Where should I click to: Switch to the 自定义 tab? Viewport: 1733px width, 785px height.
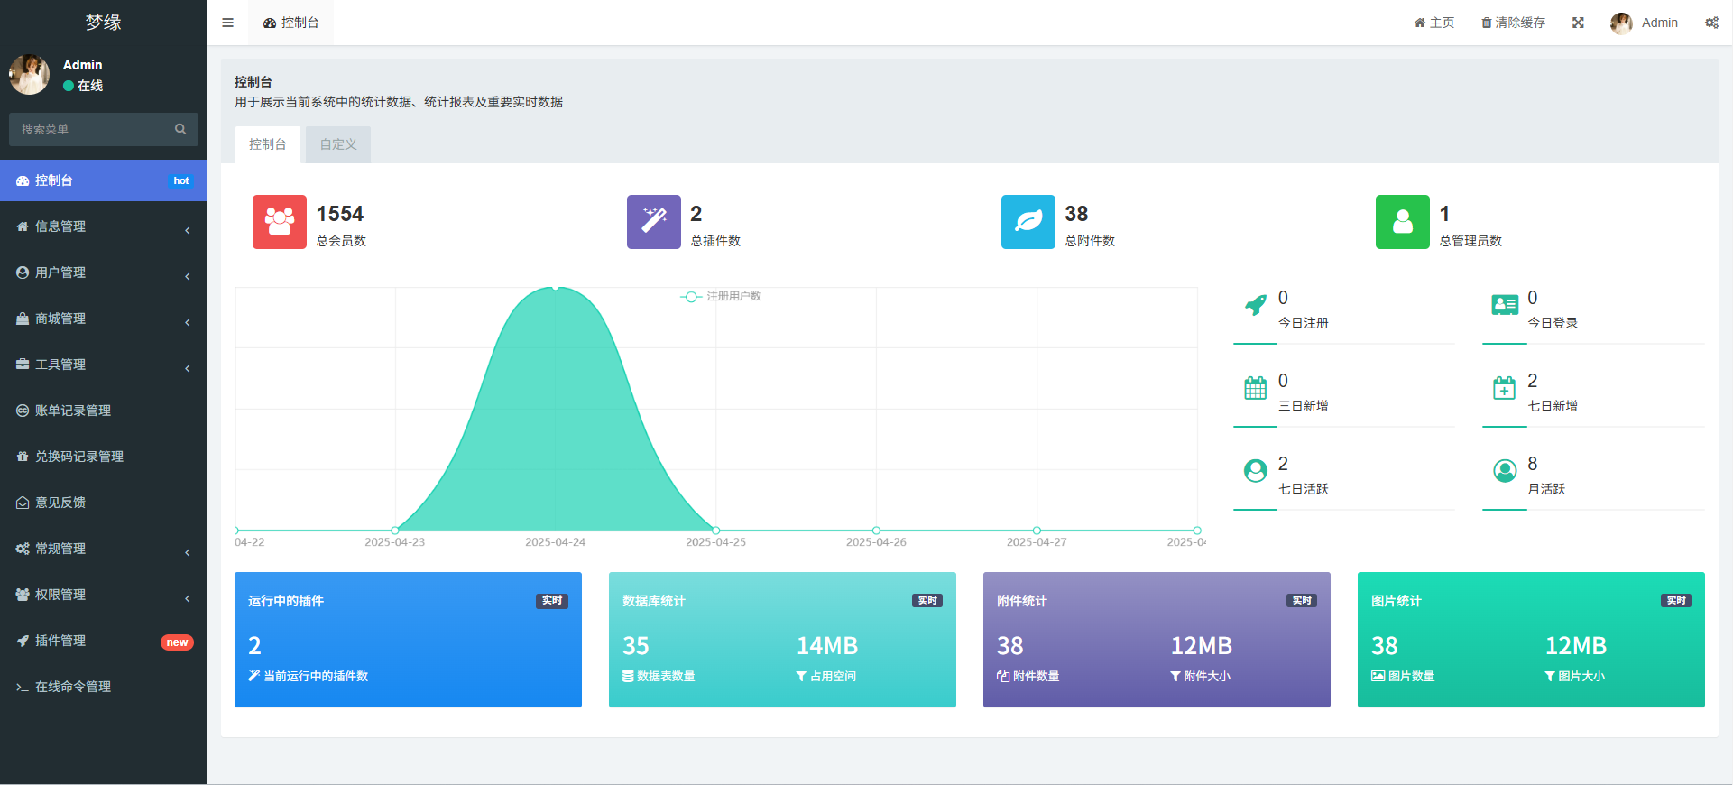coord(338,144)
